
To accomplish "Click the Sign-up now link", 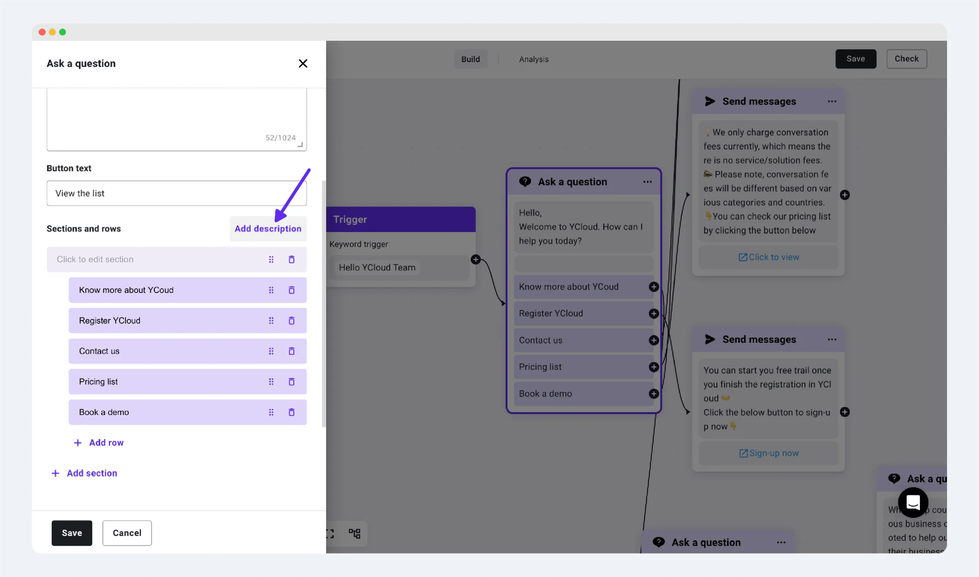I will [768, 453].
